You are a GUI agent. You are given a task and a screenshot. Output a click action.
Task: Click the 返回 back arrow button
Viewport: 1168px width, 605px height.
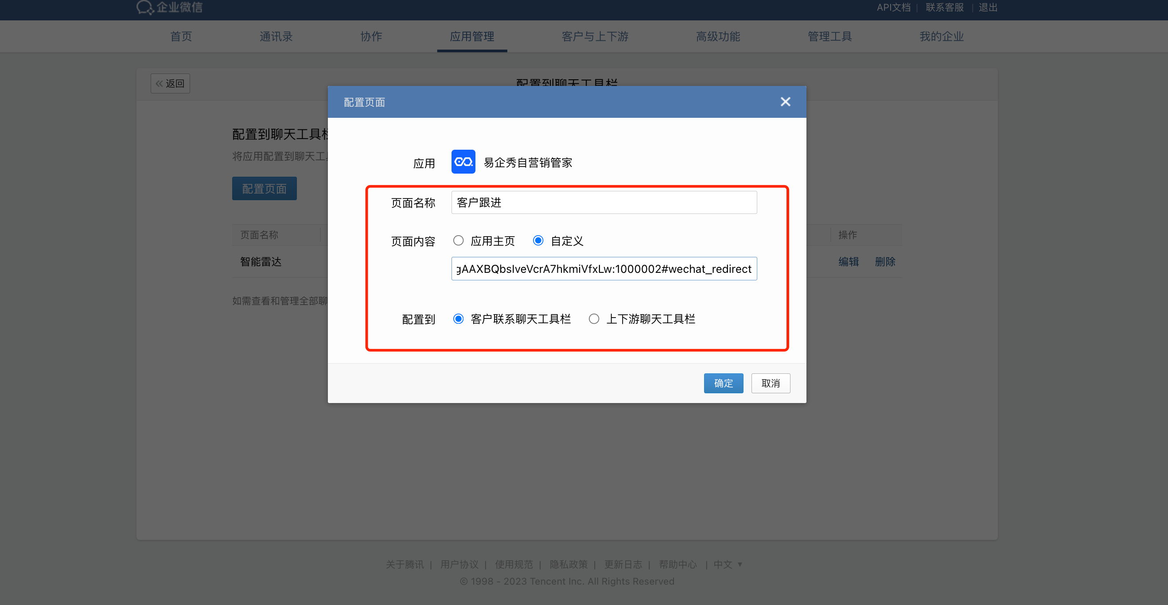(x=170, y=83)
